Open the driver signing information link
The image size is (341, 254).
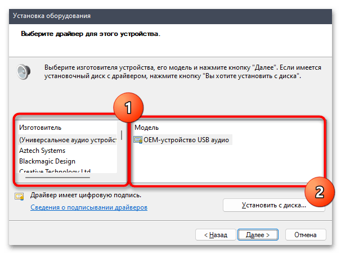pyautogui.click(x=89, y=207)
